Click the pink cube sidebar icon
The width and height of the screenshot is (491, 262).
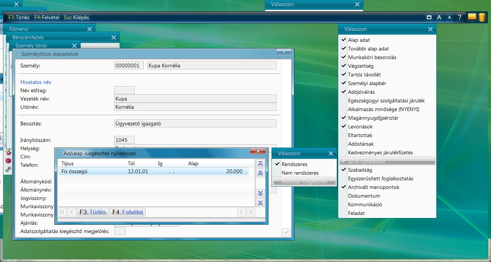pos(8,161)
